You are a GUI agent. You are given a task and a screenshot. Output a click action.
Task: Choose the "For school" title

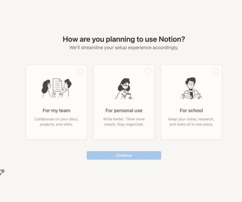click(x=191, y=111)
